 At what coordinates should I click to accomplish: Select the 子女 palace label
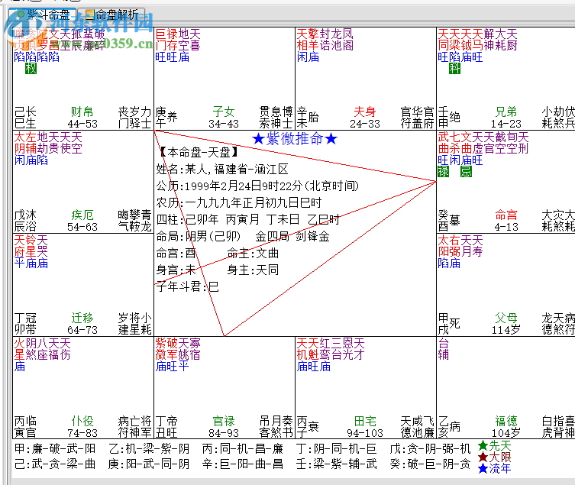click(223, 112)
